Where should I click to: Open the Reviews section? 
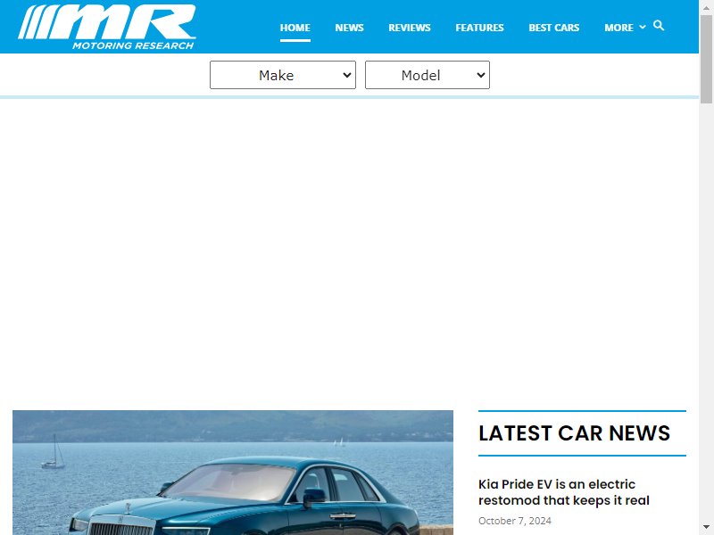[410, 28]
